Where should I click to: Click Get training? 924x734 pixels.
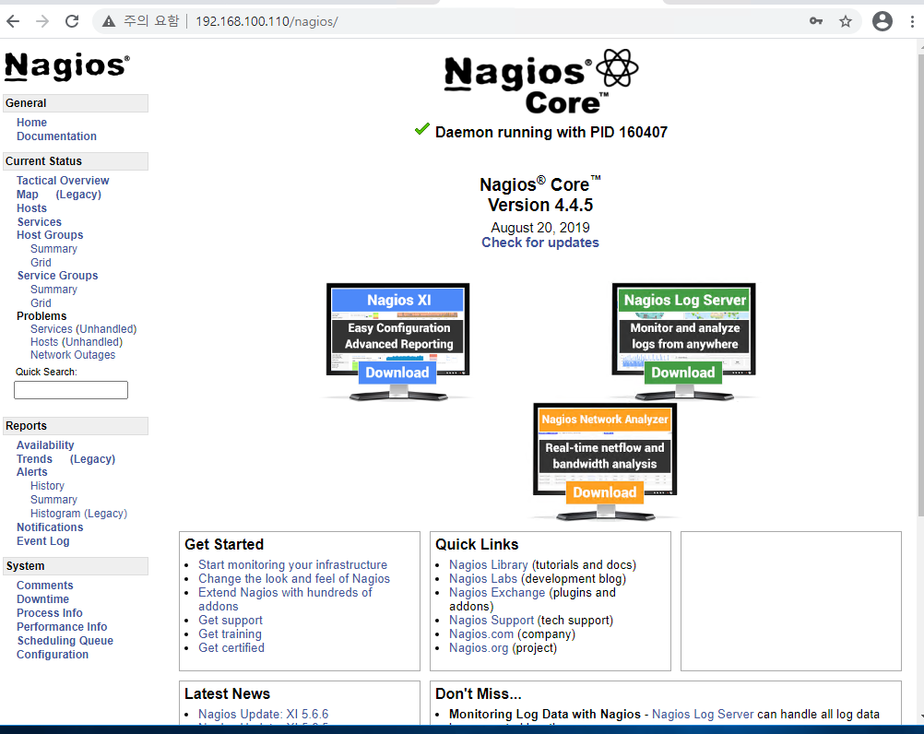(230, 634)
